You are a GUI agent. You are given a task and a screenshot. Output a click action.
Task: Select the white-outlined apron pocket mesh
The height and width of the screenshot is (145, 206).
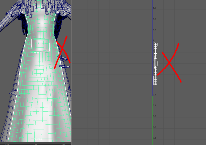40,46
